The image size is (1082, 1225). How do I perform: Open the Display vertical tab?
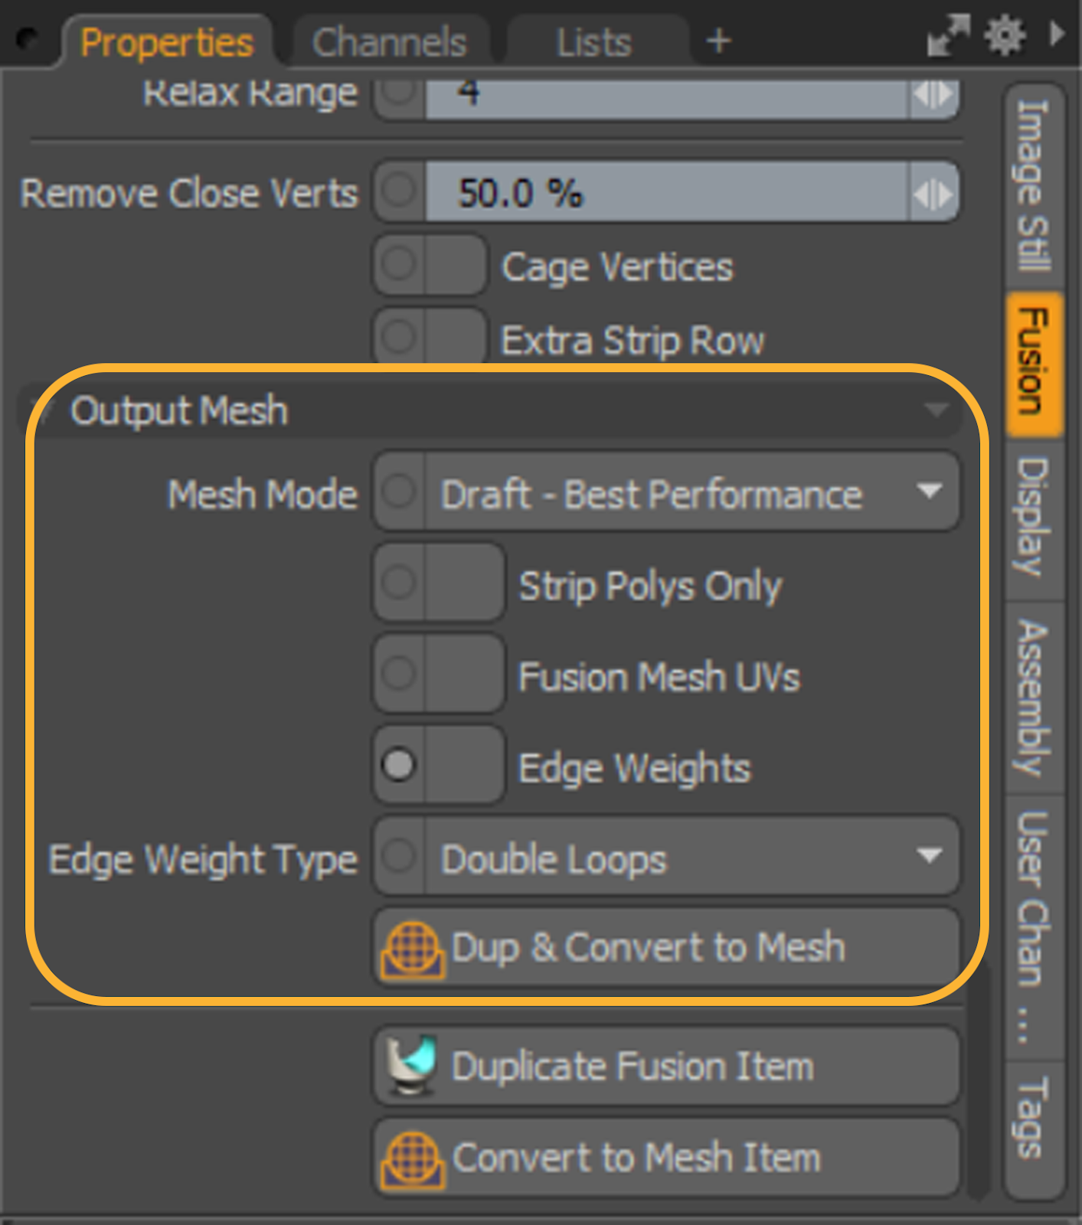[1034, 517]
